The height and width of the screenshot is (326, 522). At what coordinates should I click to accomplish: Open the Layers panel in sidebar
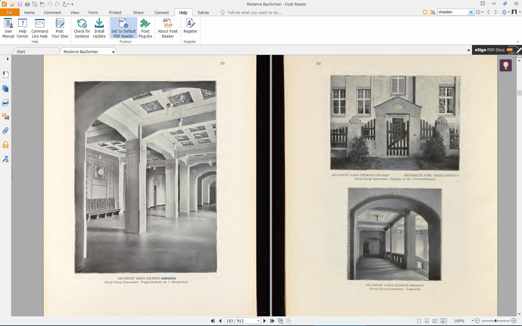pos(6,103)
